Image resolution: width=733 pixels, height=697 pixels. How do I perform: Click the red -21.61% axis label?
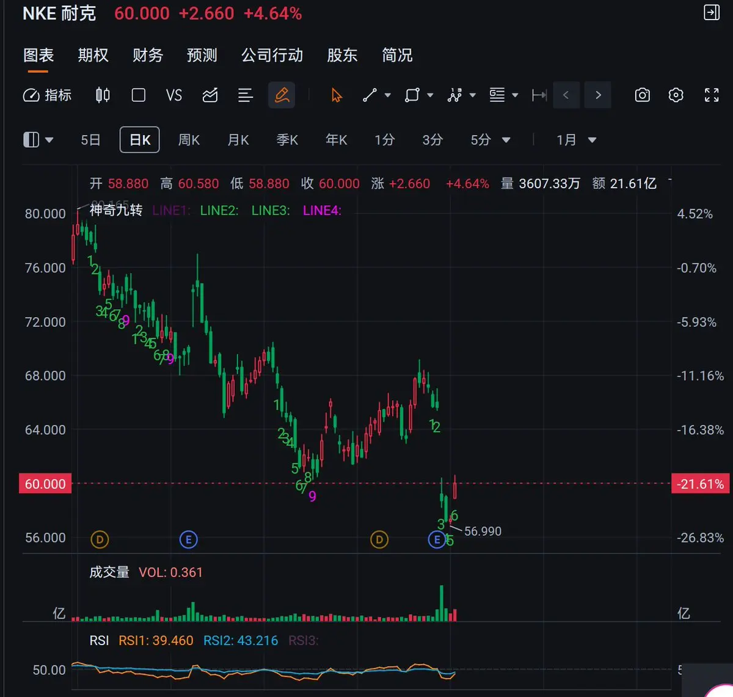click(x=700, y=484)
